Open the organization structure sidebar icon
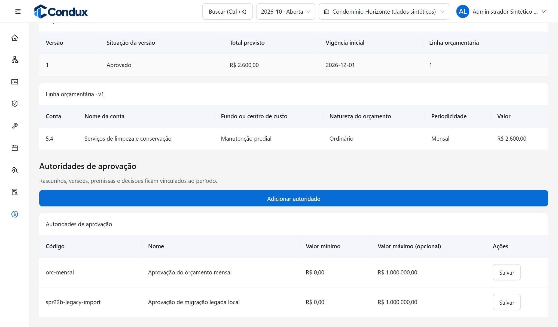This screenshot has width=558, height=327. point(15,60)
